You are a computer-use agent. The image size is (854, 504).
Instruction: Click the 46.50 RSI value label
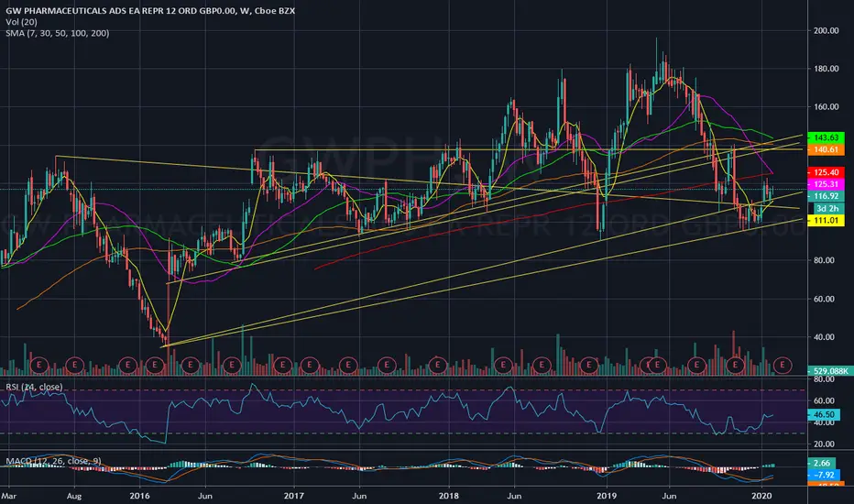tap(824, 414)
